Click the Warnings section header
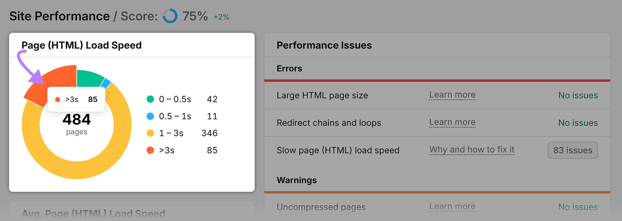The image size is (622, 221). pos(297,180)
